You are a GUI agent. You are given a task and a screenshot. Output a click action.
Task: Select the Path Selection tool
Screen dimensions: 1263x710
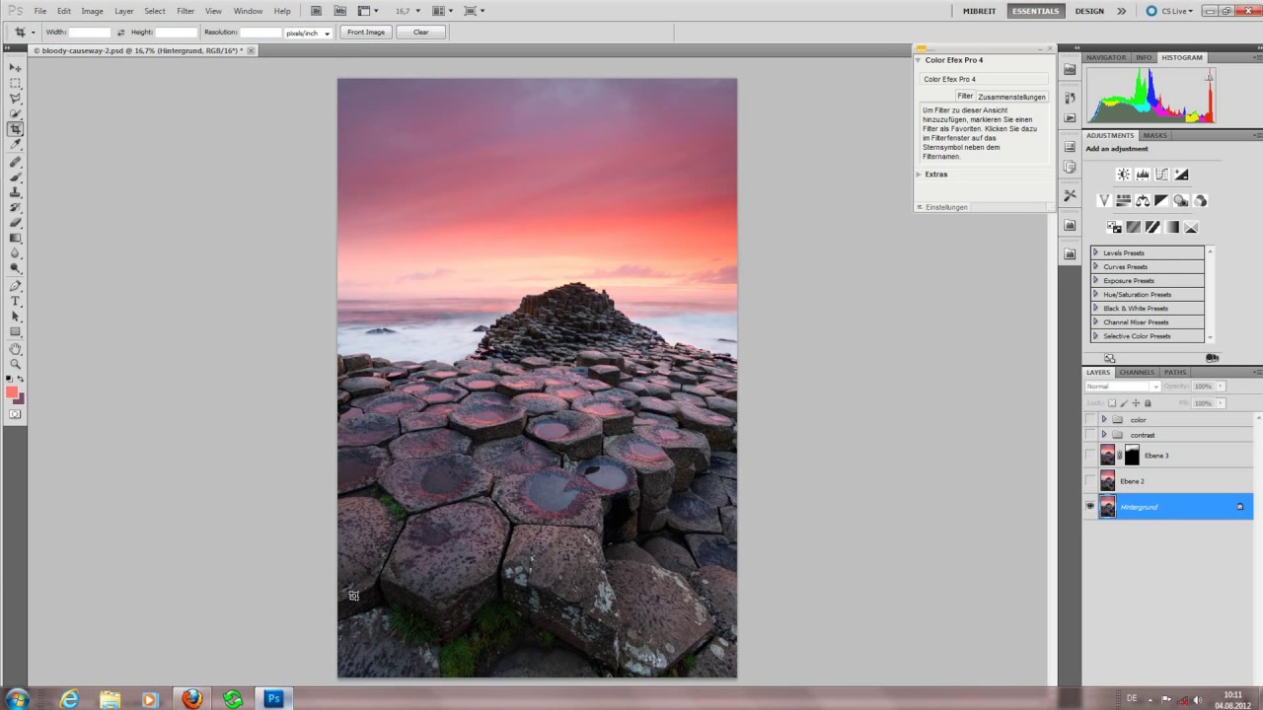pyautogui.click(x=15, y=317)
